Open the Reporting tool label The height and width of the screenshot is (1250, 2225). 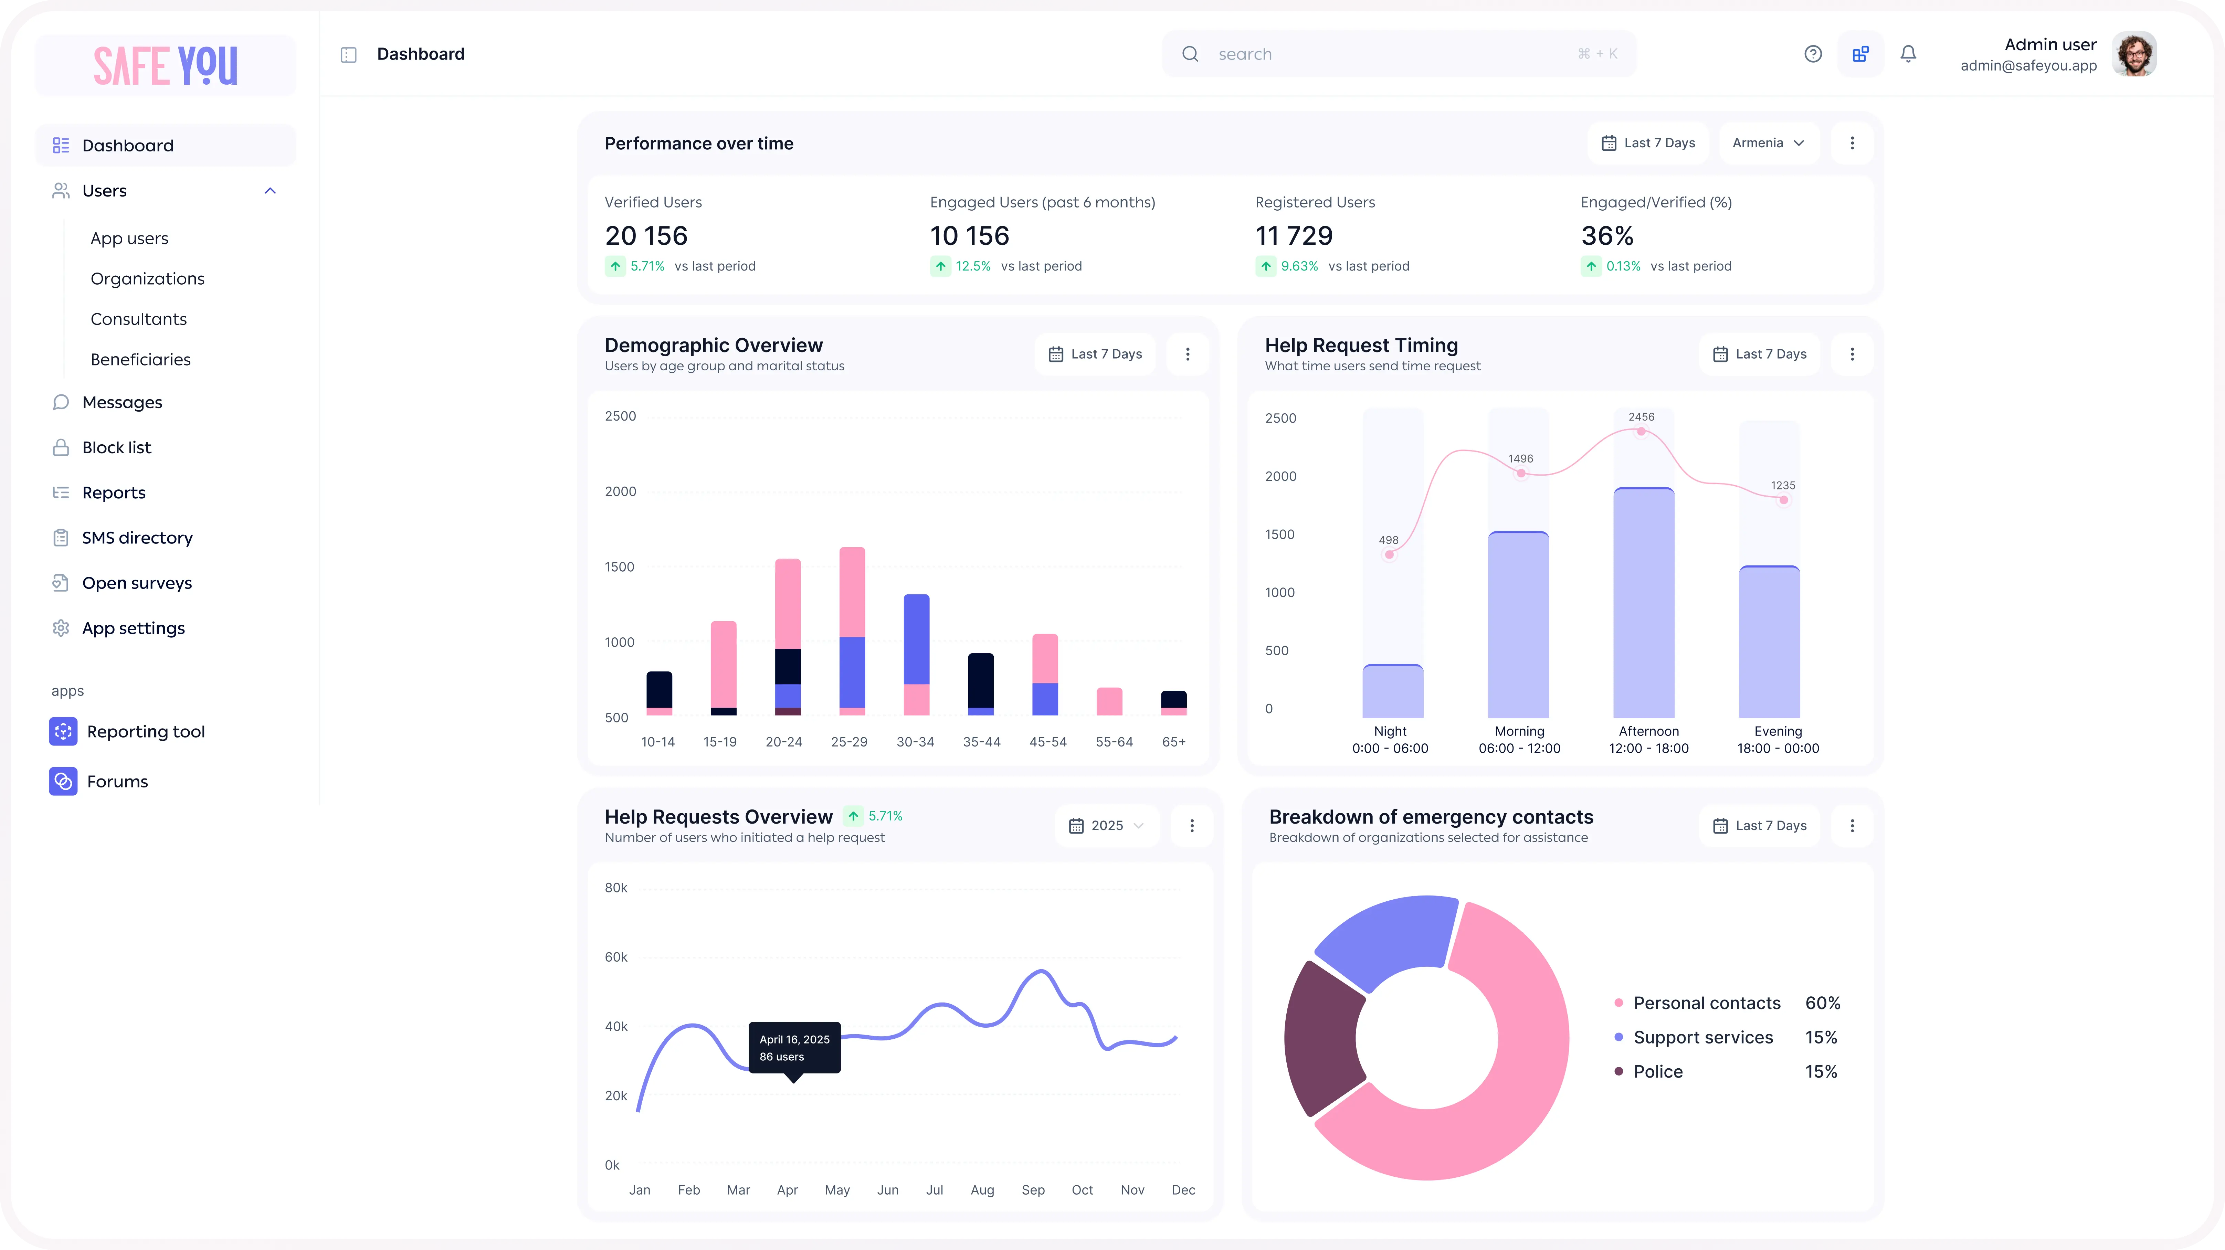[x=146, y=732]
